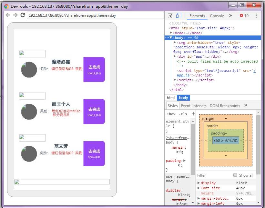Show more Styles pane tabs chevron
This screenshot has height=208, width=265.
pyautogui.click(x=246, y=105)
